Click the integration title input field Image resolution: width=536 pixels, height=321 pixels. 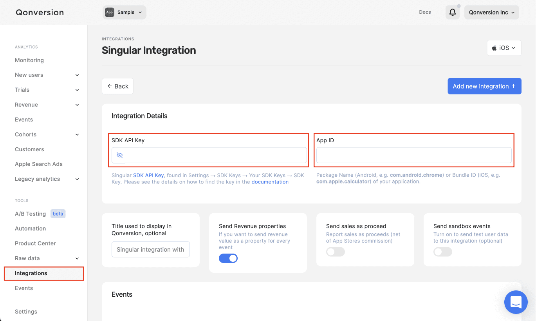pos(150,249)
